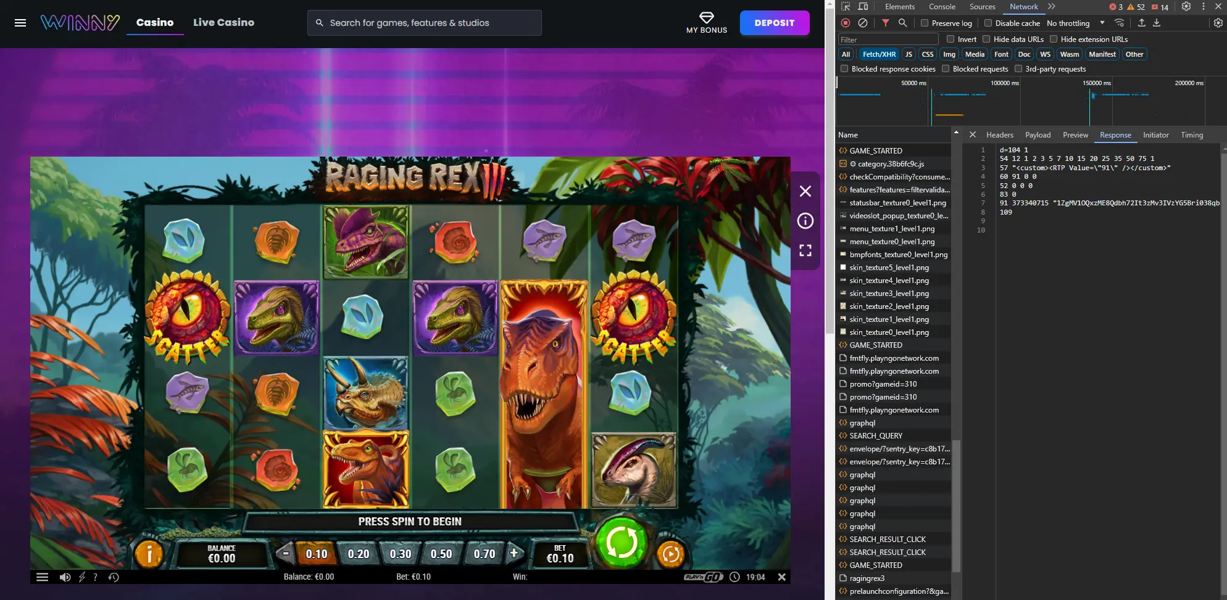The width and height of the screenshot is (1227, 600).
Task: Click the DEPOSIT button
Action: pos(775,23)
